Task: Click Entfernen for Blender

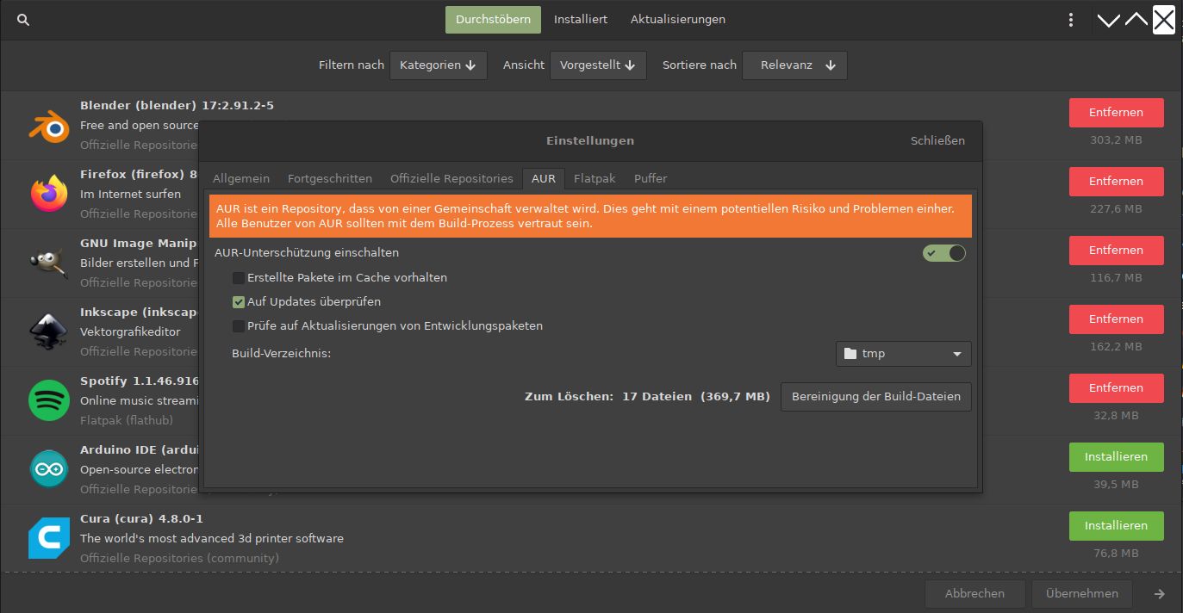Action: point(1116,113)
